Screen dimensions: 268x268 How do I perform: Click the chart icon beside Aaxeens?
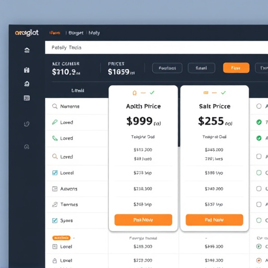click(x=55, y=188)
